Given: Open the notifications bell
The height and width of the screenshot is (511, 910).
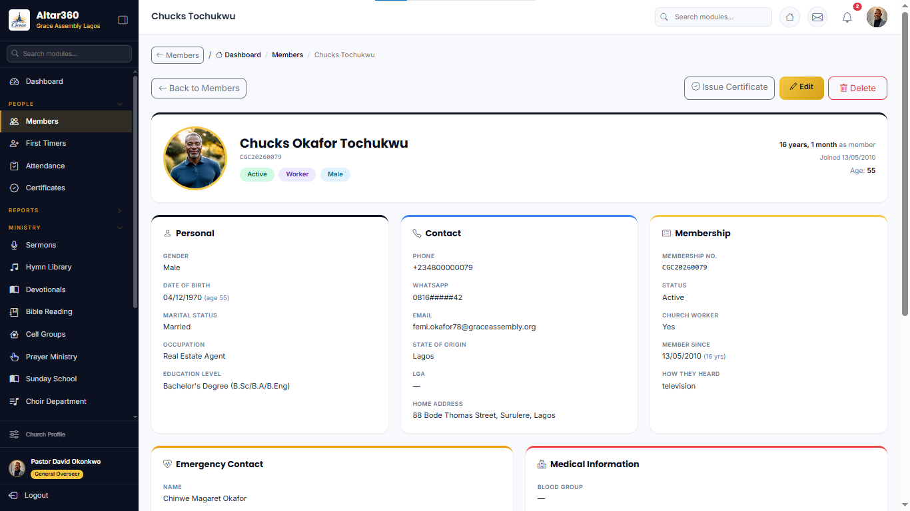Looking at the screenshot, I should click(847, 17).
